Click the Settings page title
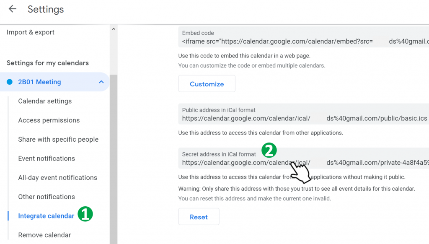429x244 pixels. [46, 9]
